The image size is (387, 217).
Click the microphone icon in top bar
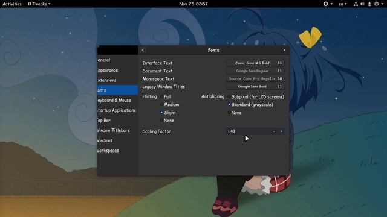369,4
